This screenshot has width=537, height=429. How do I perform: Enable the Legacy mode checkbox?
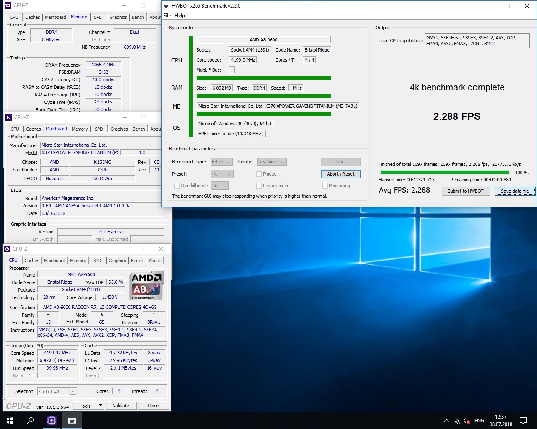[259, 186]
